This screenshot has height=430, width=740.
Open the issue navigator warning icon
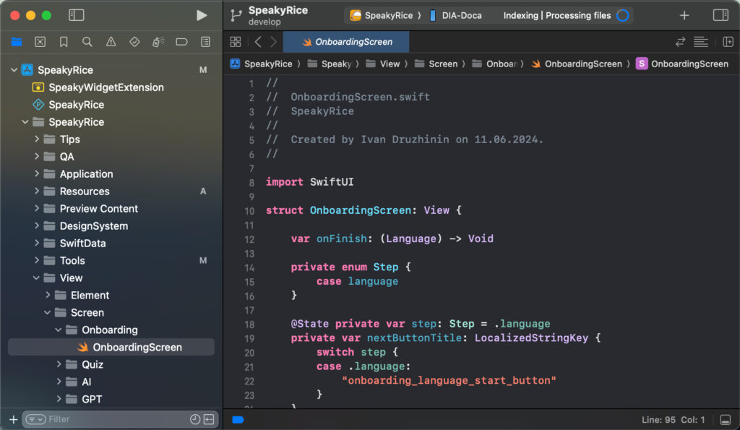click(x=111, y=42)
